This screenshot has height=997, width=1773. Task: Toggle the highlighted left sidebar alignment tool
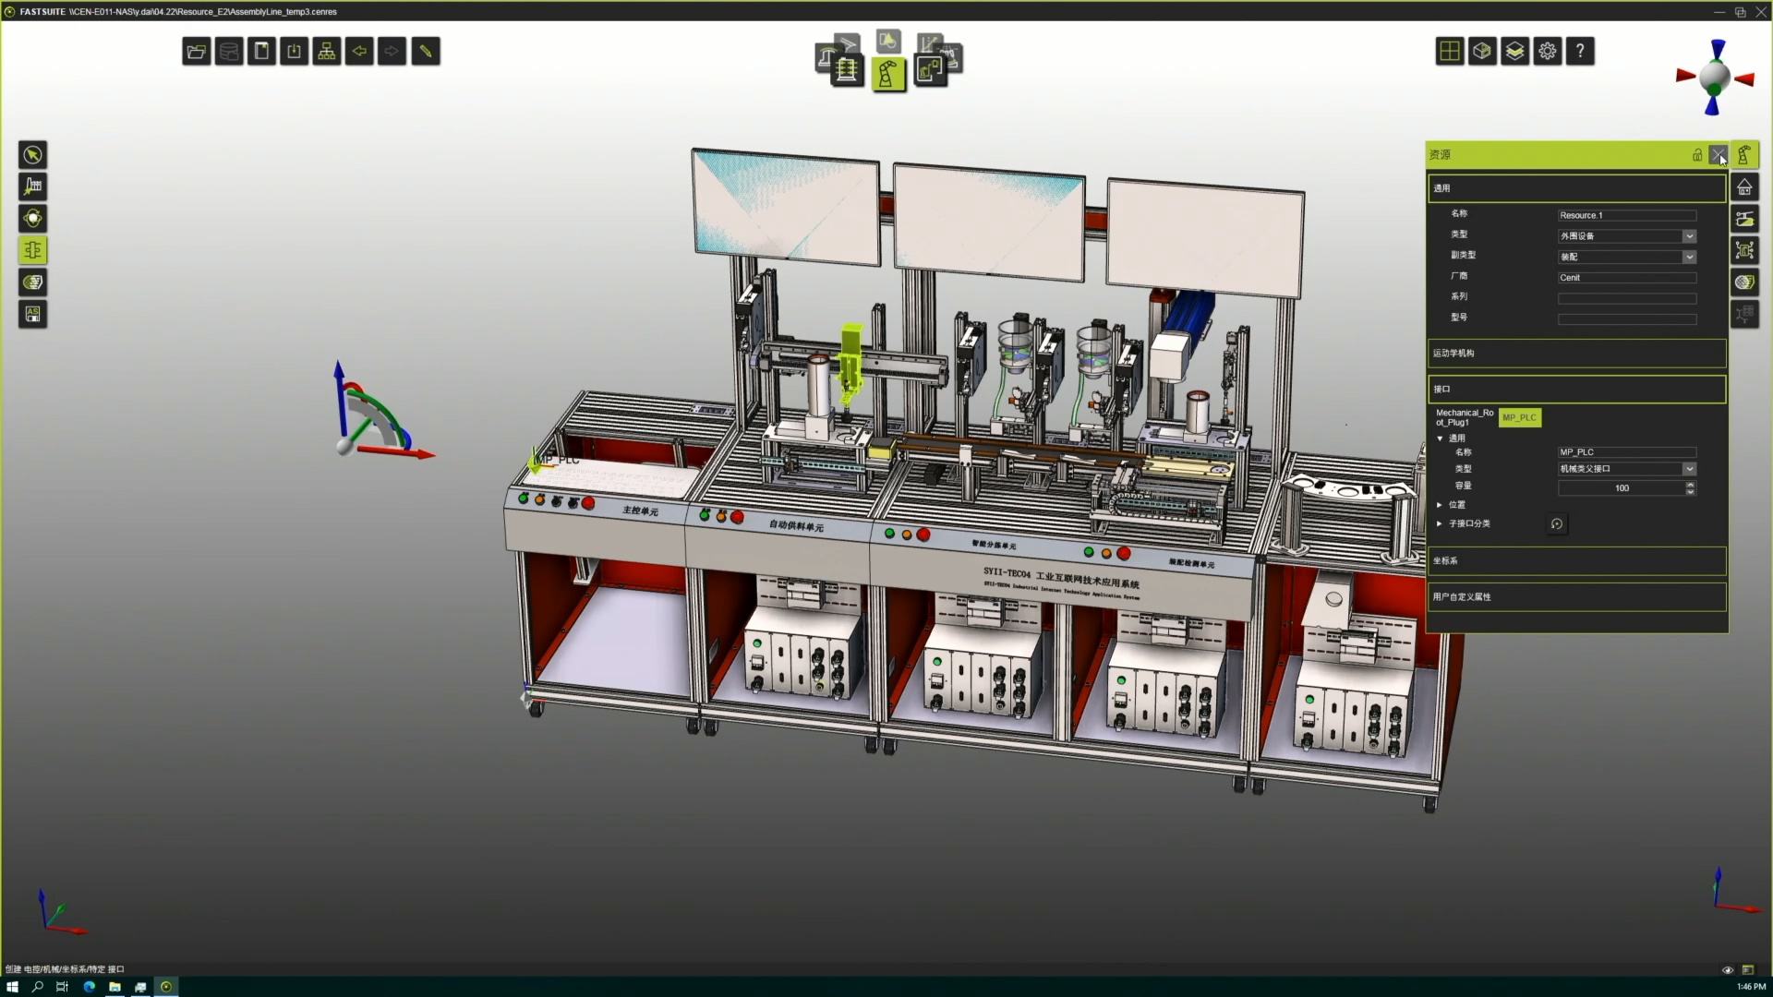pos(33,250)
